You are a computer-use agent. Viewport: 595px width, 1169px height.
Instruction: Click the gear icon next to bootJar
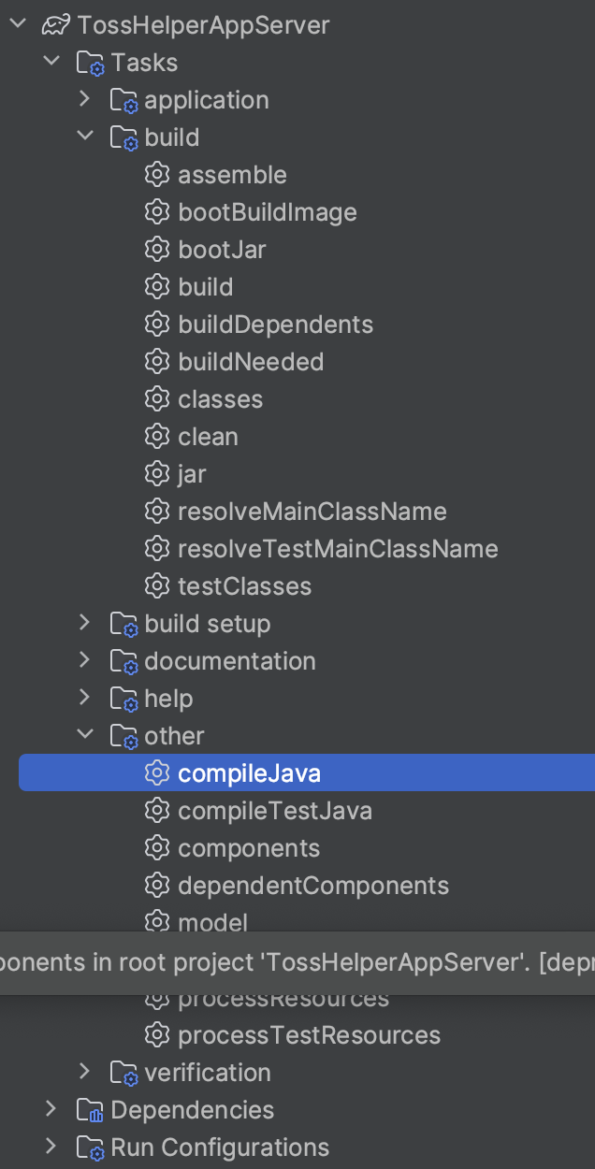(156, 250)
